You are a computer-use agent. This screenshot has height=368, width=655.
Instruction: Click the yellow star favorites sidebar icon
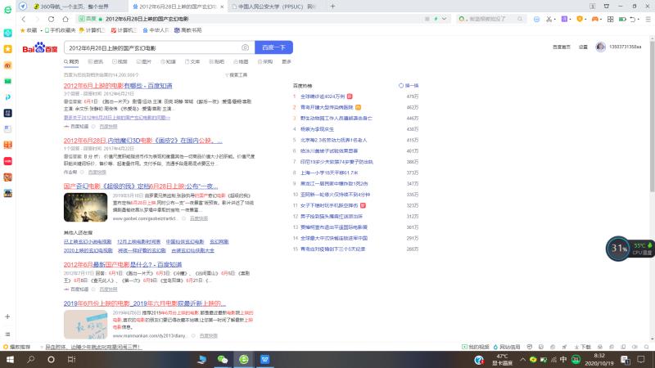coord(8,49)
